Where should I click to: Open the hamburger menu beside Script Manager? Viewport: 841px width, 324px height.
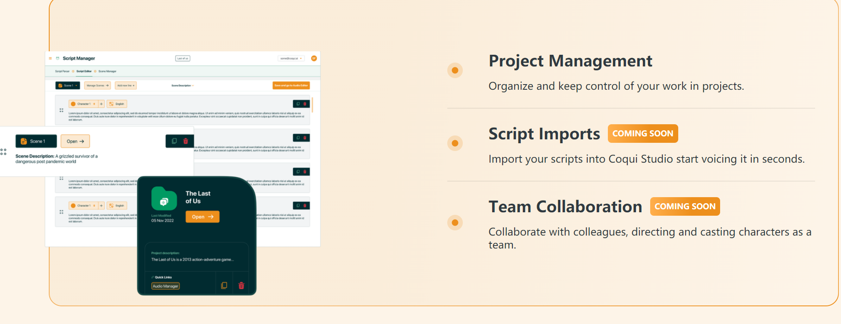(51, 58)
